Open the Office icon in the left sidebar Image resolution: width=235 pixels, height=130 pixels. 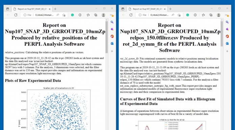coord(112,36)
